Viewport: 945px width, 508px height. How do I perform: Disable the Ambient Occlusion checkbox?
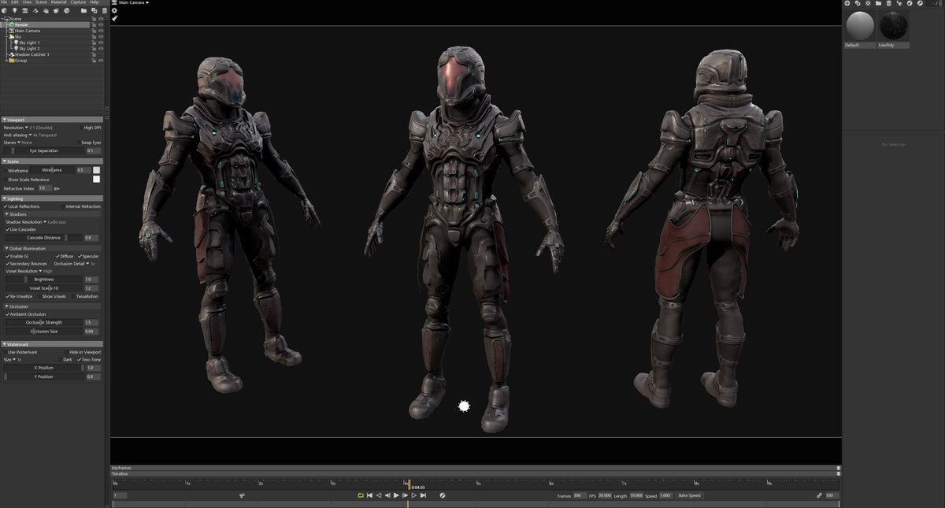coord(8,314)
